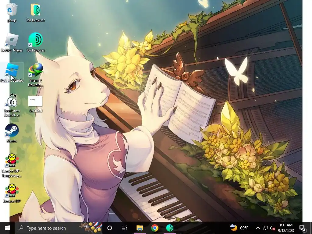The height and width of the screenshot is (234, 312).
Task: Open the 69°F weather widget
Action: coord(239,228)
